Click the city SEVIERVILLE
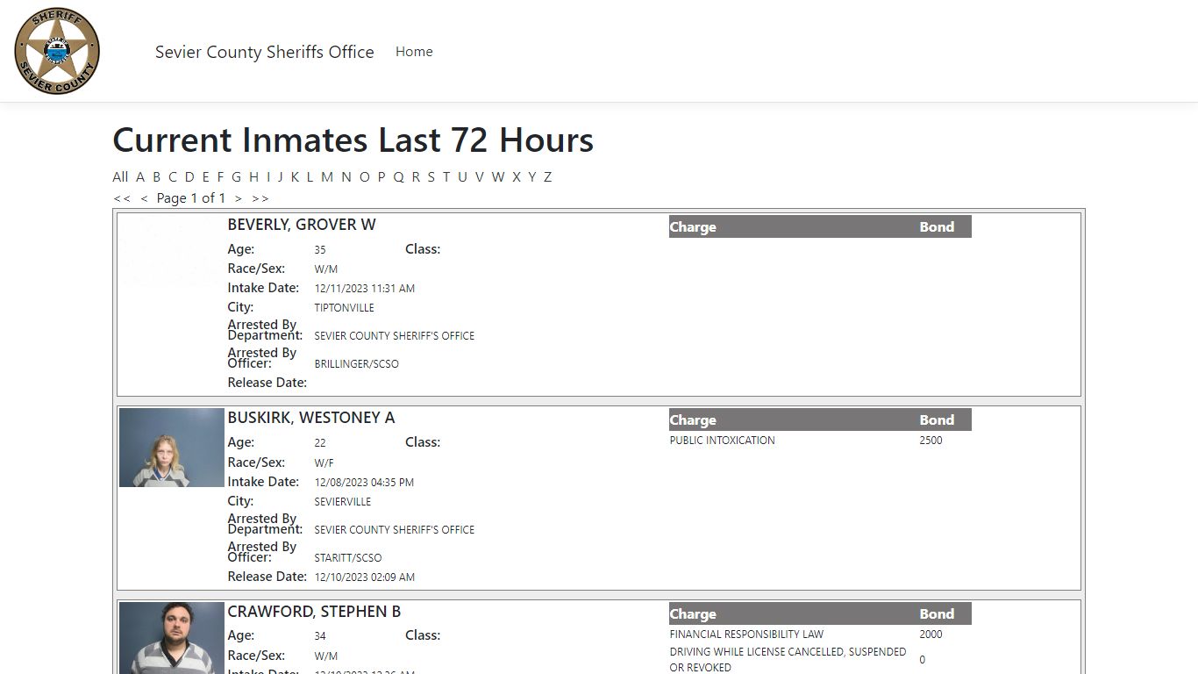This screenshot has height=674, width=1198. [x=343, y=502]
